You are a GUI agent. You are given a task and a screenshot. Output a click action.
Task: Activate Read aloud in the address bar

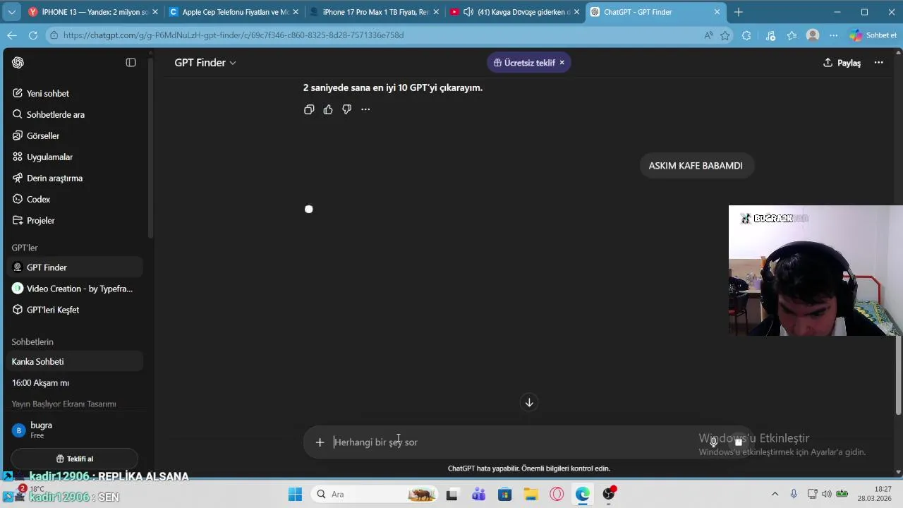[708, 35]
